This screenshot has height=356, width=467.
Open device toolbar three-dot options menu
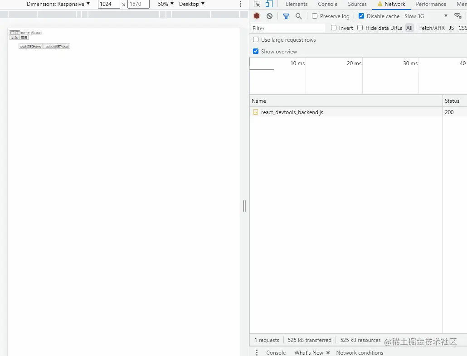(240, 4)
